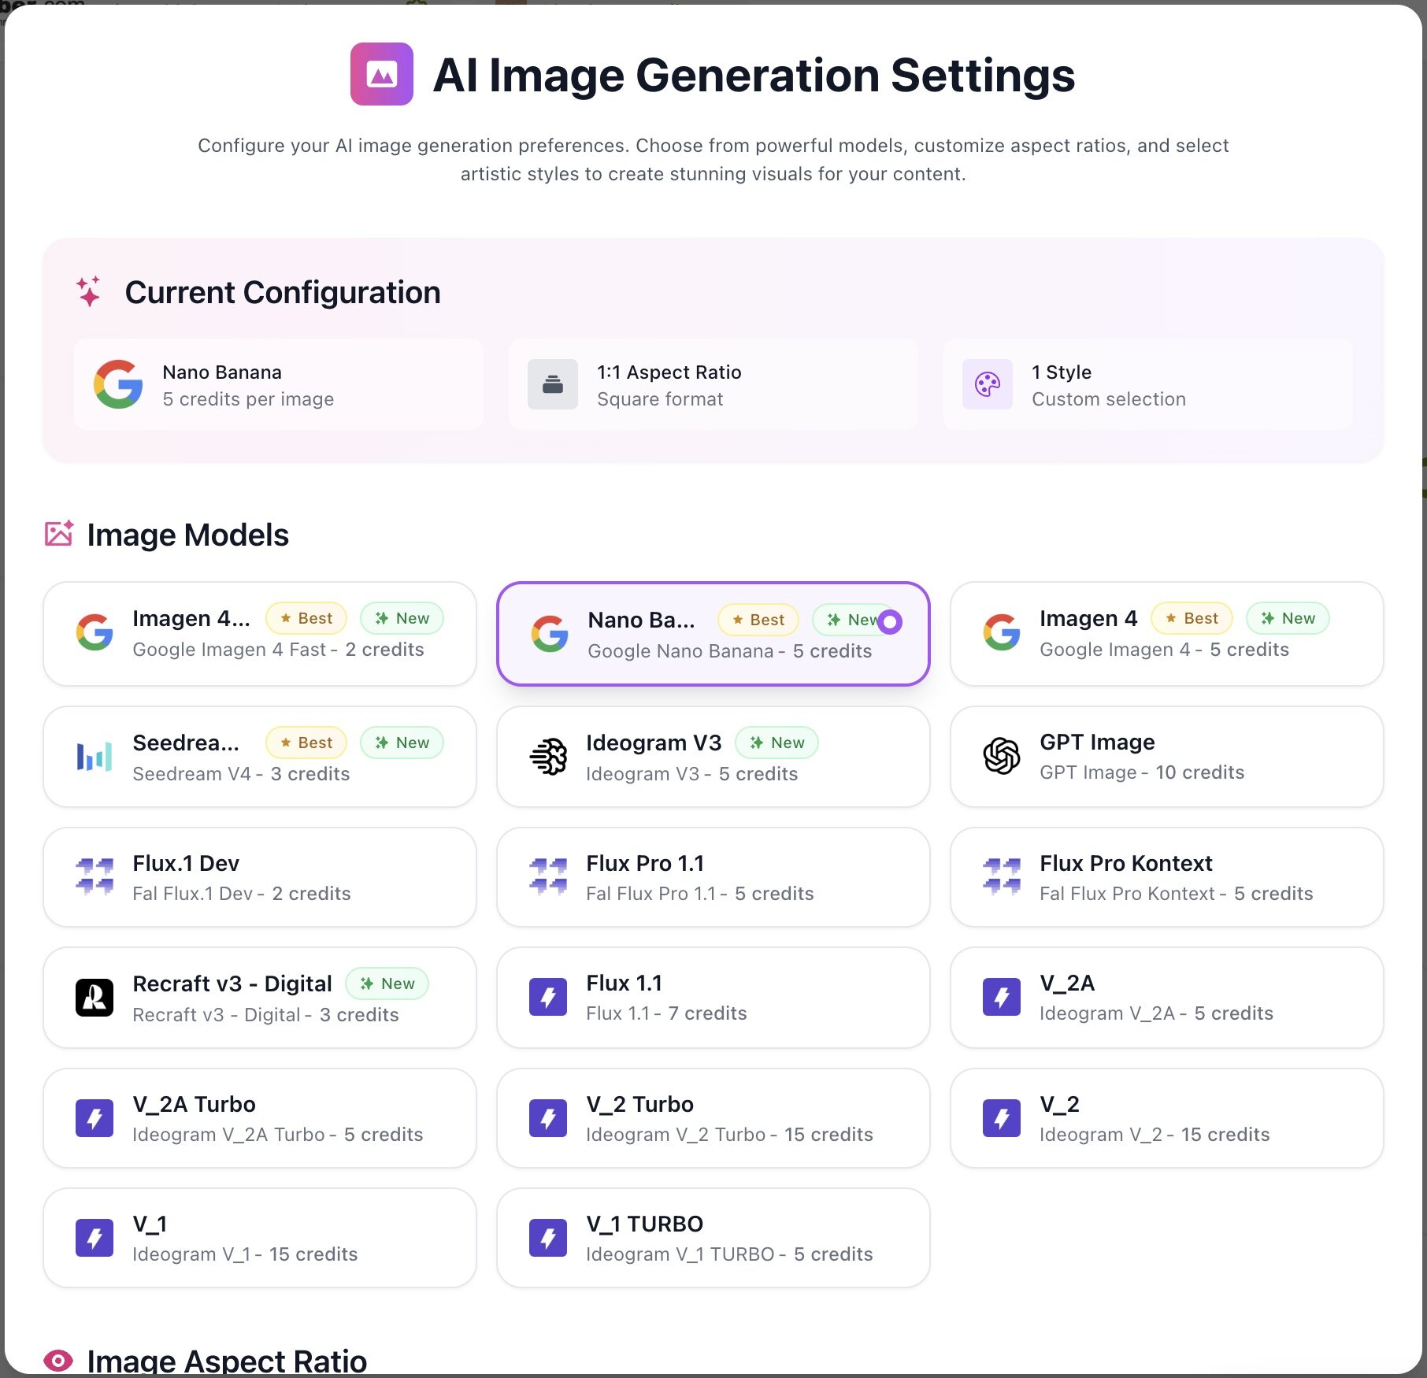Click the palette icon in Style summary
The image size is (1427, 1378).
point(987,384)
